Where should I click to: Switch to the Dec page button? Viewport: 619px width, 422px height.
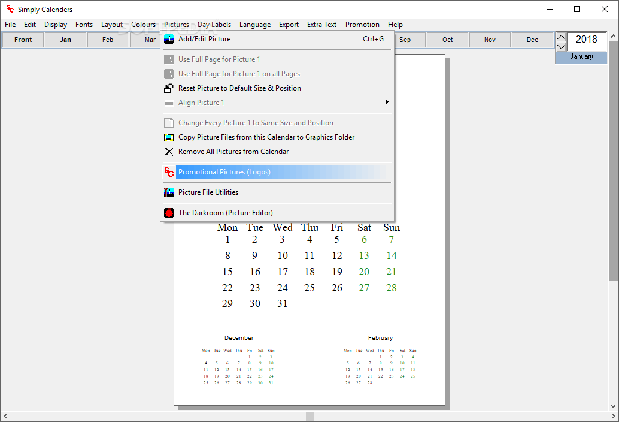[532, 40]
